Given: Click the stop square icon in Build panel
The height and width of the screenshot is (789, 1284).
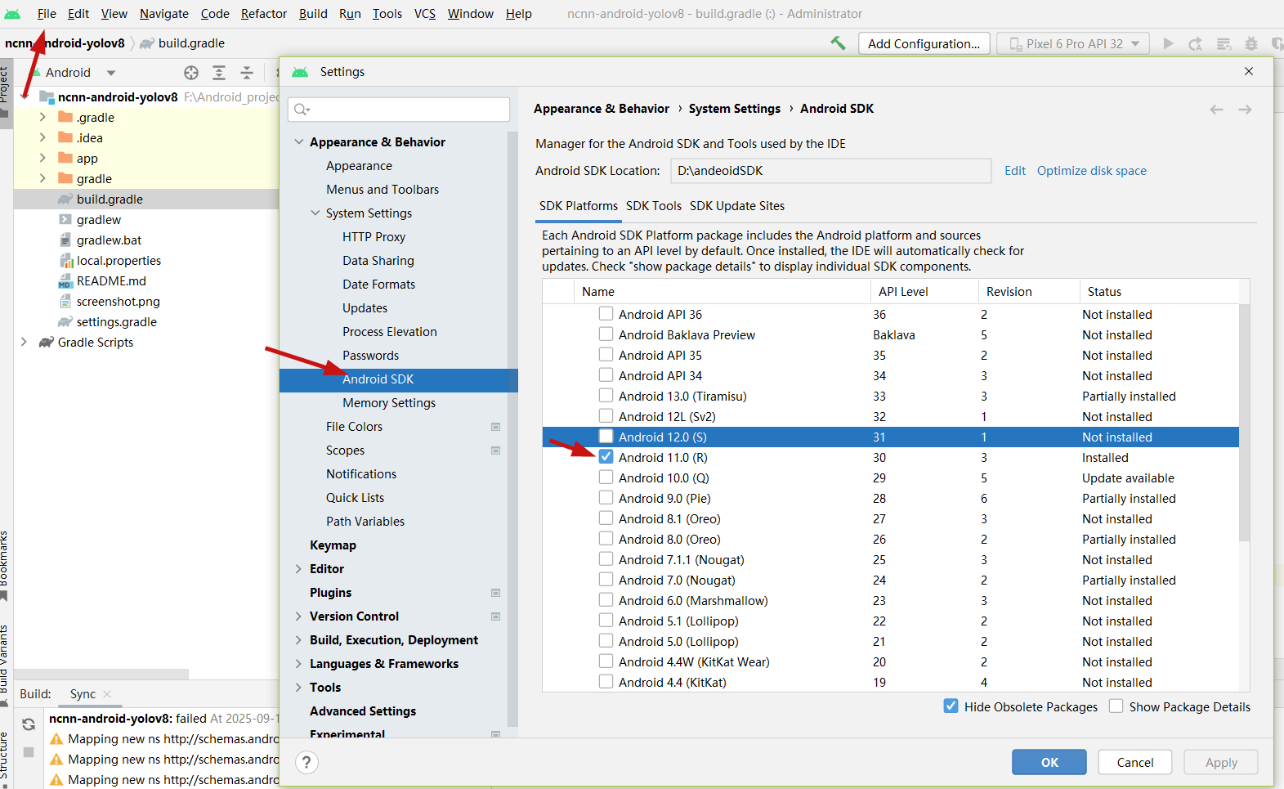Looking at the screenshot, I should pyautogui.click(x=29, y=751).
